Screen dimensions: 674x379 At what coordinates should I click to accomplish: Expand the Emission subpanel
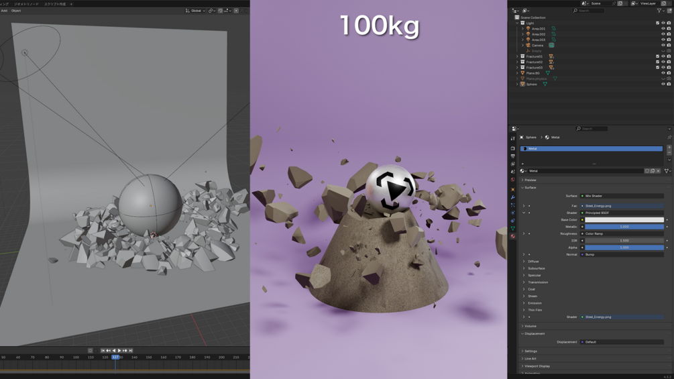524,303
